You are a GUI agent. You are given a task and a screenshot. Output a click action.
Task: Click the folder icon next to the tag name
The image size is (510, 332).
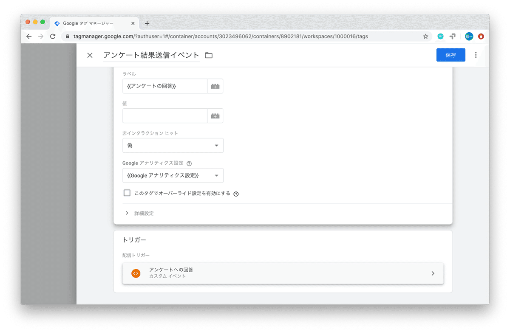point(209,55)
